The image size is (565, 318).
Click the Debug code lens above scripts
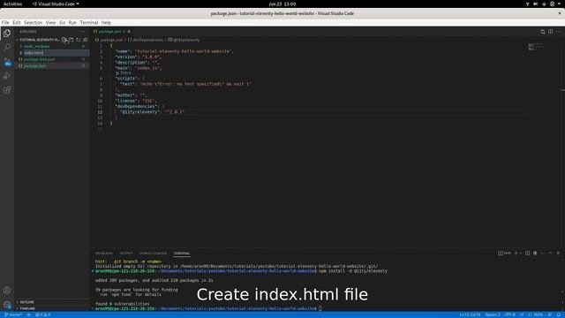124,72
